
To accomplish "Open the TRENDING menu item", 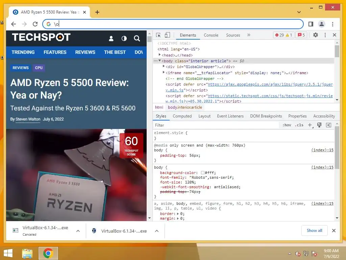I will pos(23,52).
